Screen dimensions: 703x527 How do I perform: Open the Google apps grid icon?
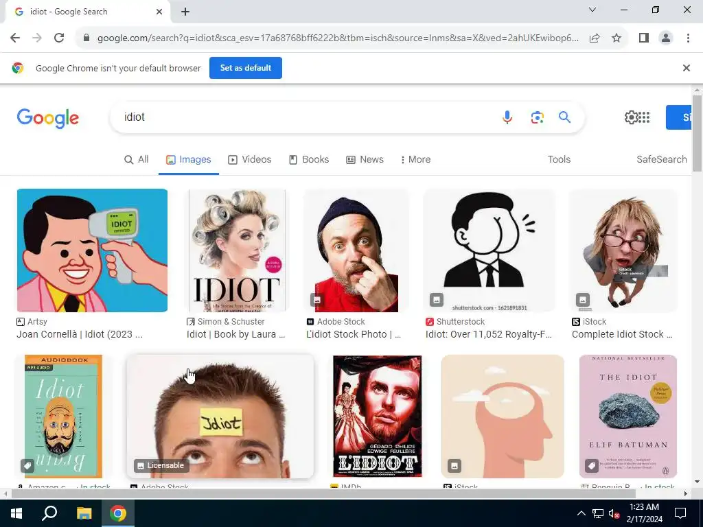[644, 117]
